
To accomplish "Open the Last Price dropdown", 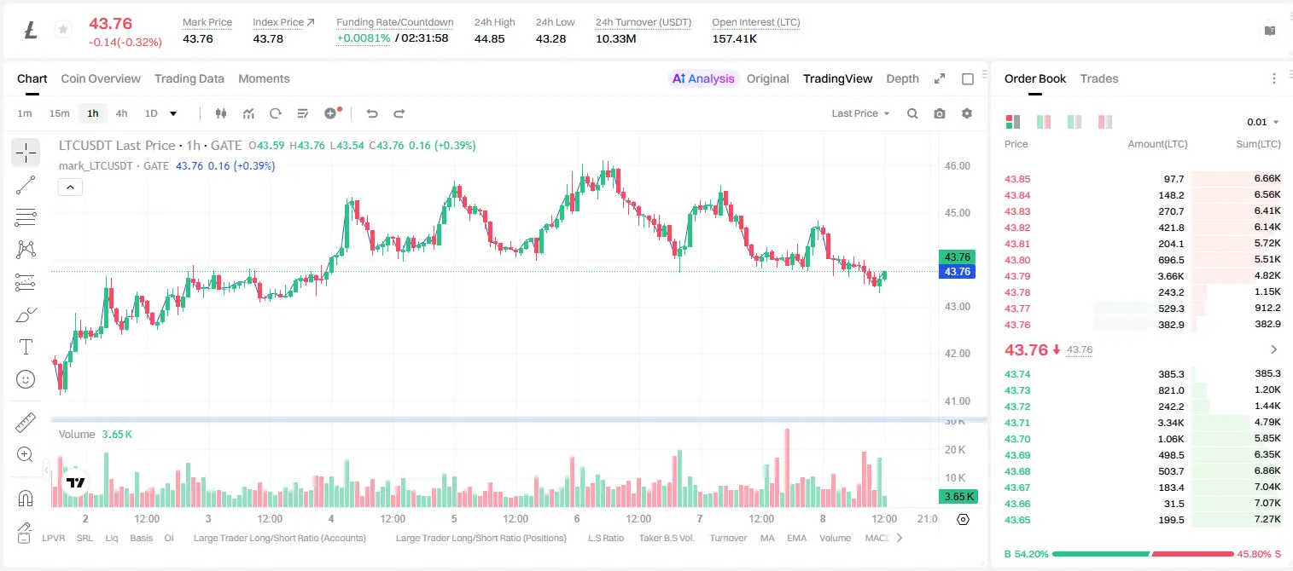I will [860, 113].
